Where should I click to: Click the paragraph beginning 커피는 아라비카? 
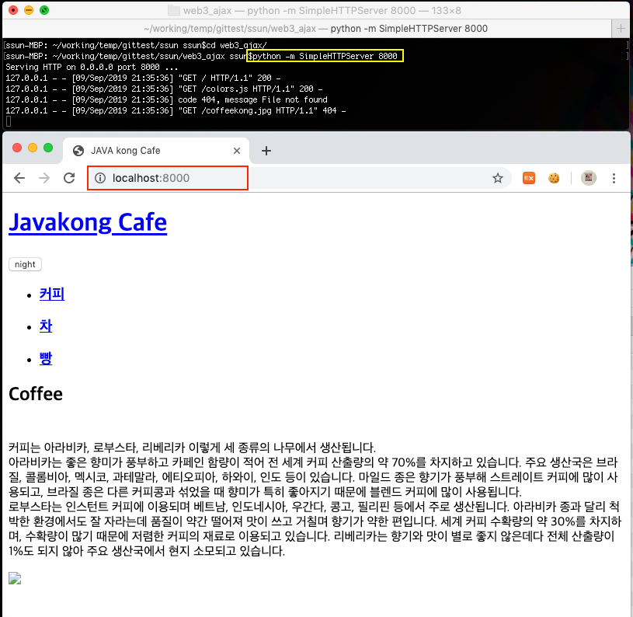pyautogui.click(x=192, y=448)
